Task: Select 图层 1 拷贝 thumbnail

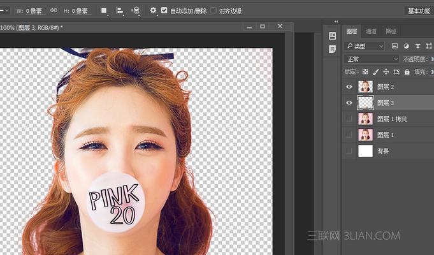Action: click(x=365, y=119)
